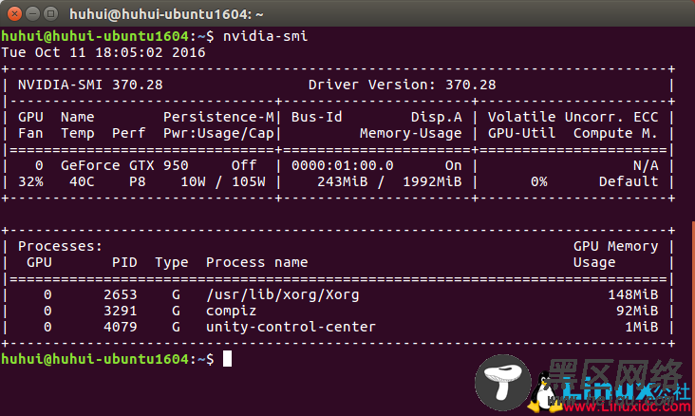The width and height of the screenshot is (695, 416).
Task: Click the GPU-Util header
Action: coord(521,133)
